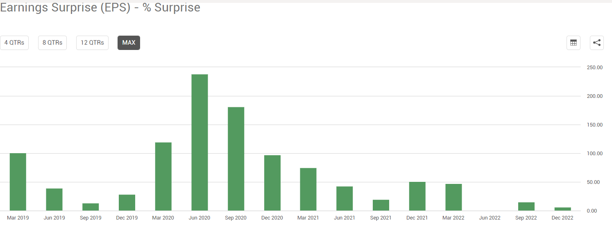Click the Mar 2020 bar
The width and height of the screenshot is (612, 231).
(163, 177)
